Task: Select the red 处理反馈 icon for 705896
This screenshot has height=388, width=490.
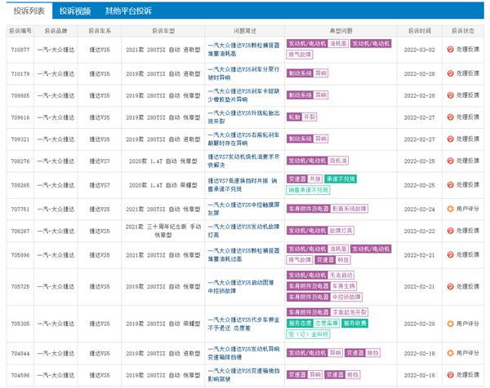Action: coord(450,254)
